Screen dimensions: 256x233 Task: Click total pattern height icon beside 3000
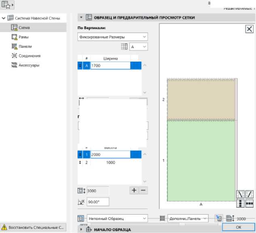point(81,191)
